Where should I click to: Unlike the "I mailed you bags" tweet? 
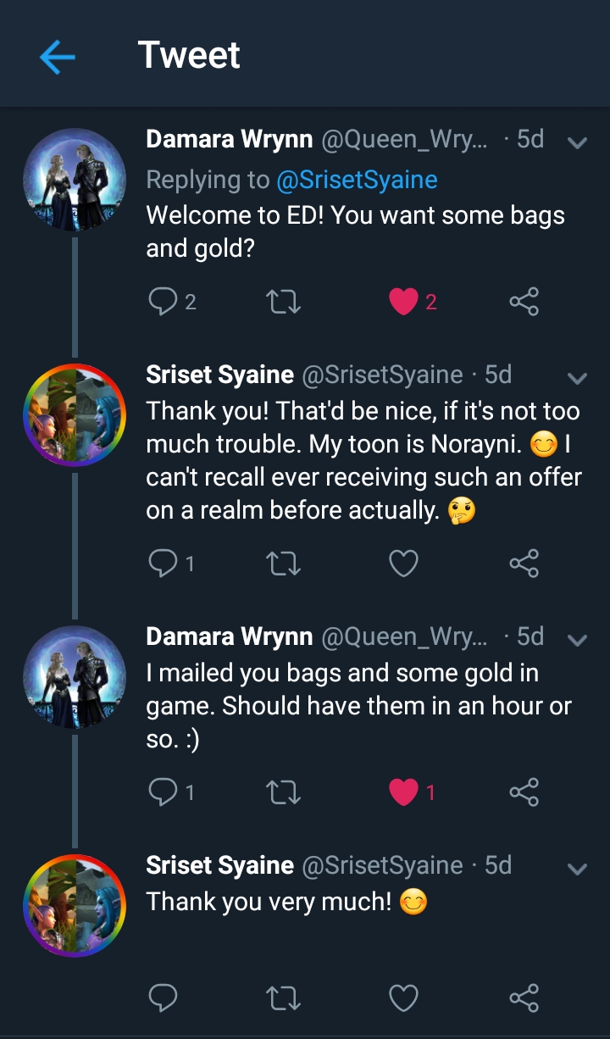[x=403, y=792]
